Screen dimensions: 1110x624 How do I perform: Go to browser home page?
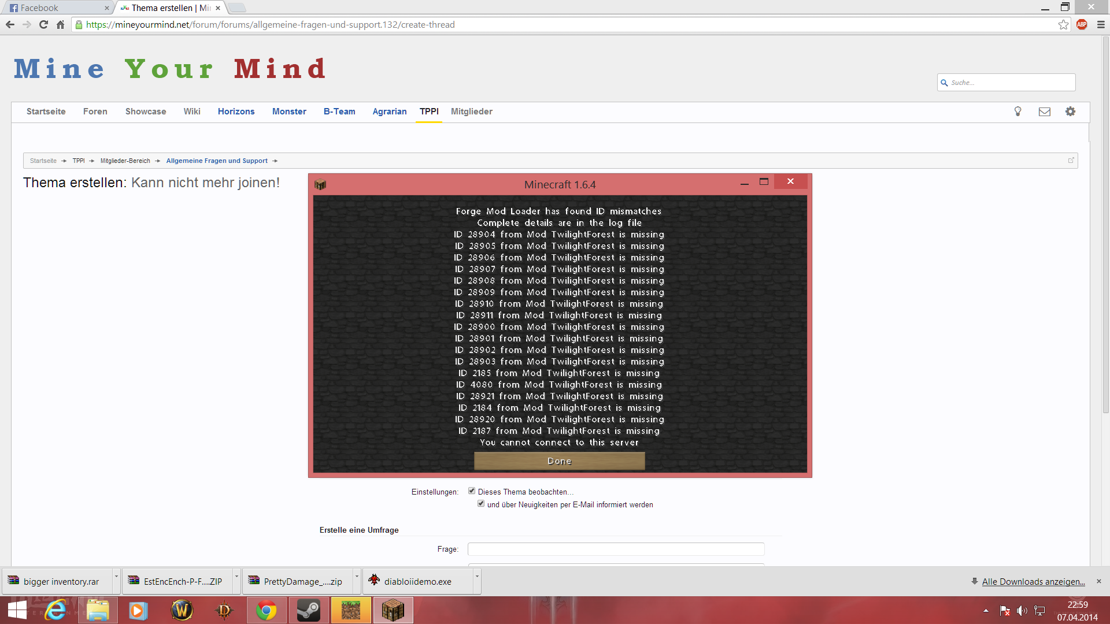click(60, 24)
